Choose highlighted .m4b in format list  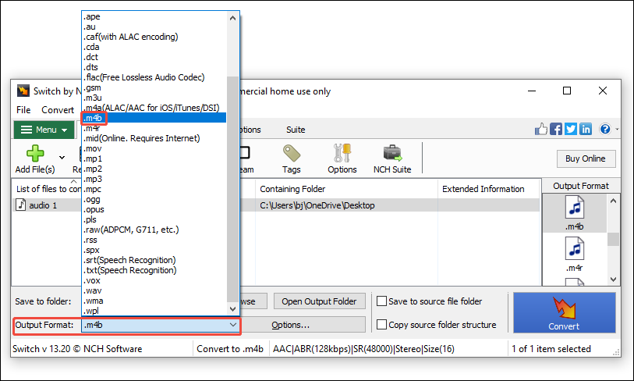pyautogui.click(x=154, y=118)
